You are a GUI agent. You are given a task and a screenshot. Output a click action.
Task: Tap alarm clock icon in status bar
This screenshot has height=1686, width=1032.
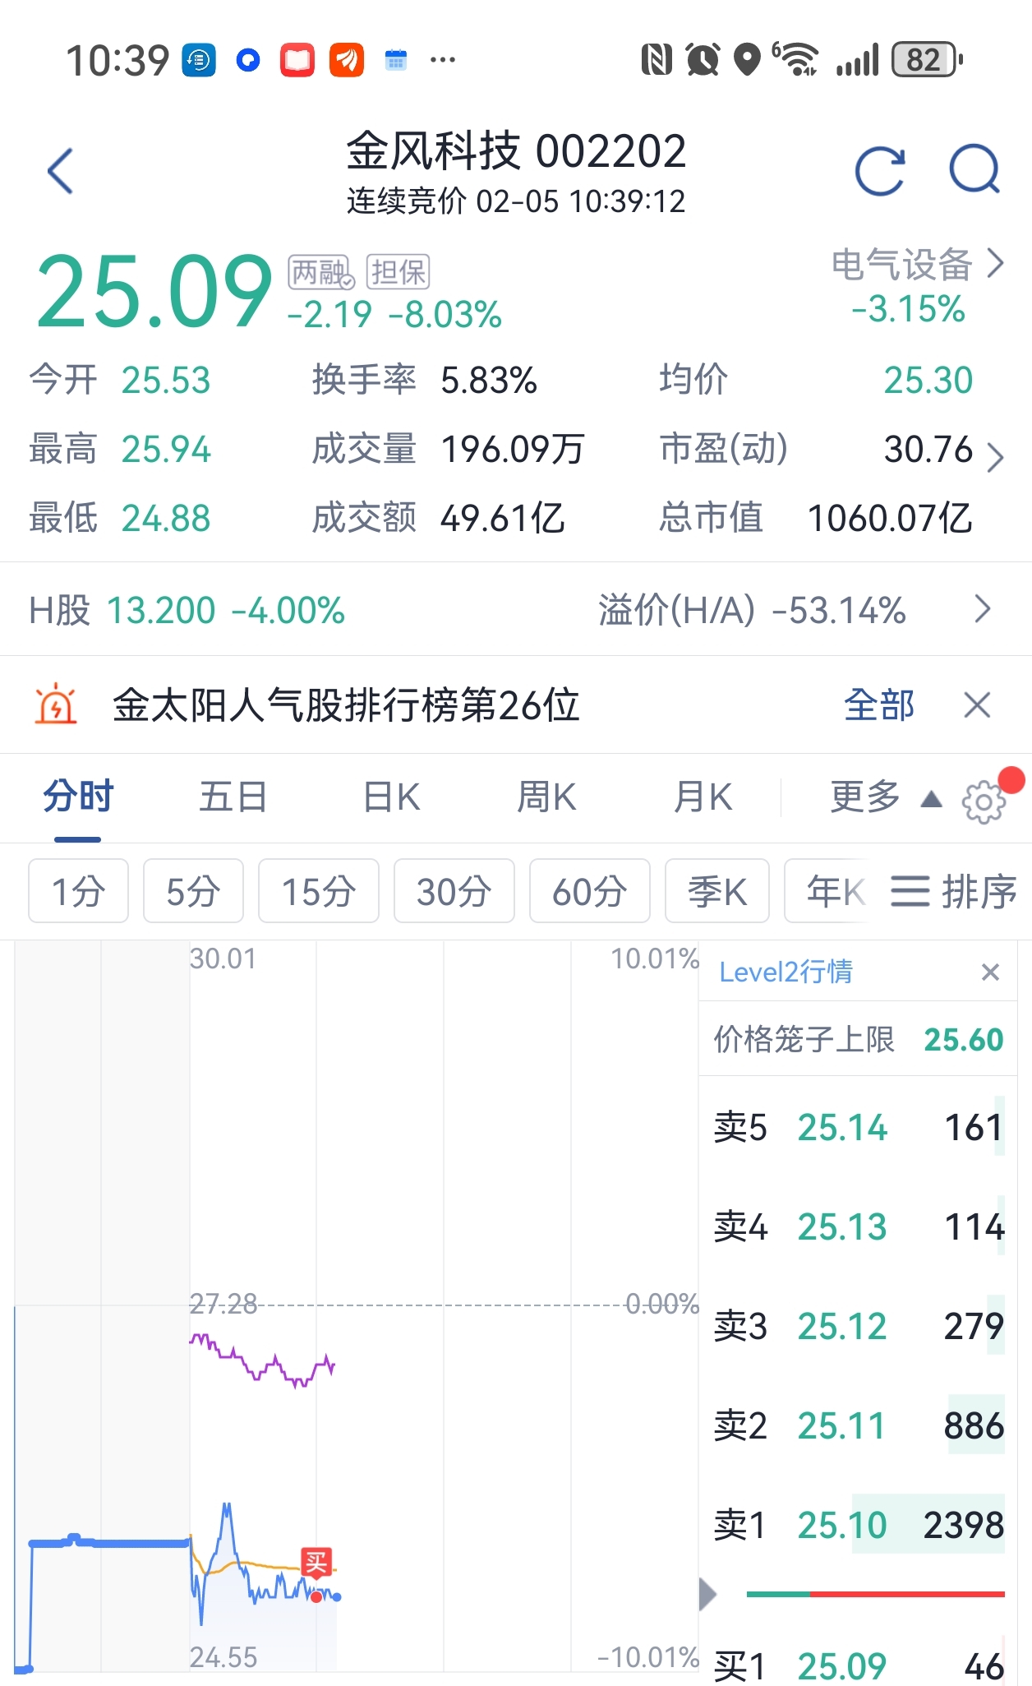[703, 59]
